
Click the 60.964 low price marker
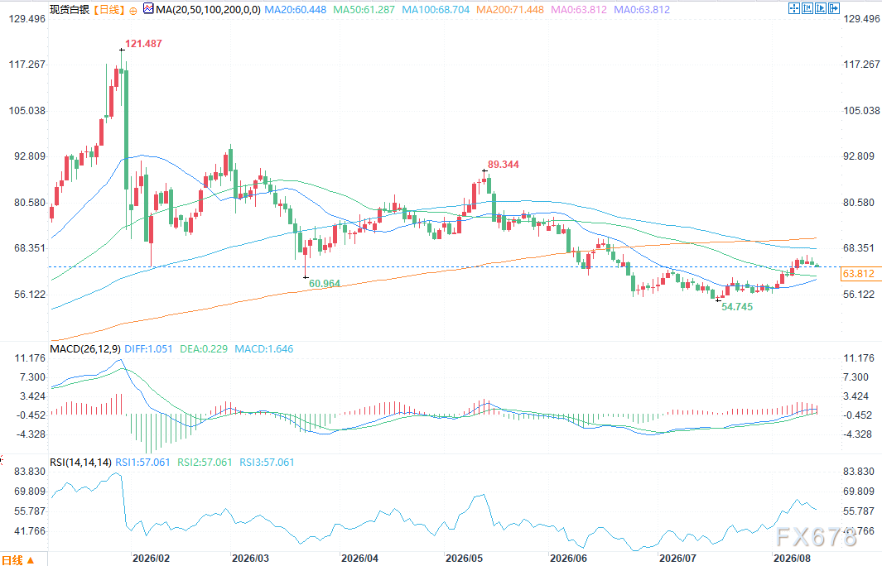[325, 284]
